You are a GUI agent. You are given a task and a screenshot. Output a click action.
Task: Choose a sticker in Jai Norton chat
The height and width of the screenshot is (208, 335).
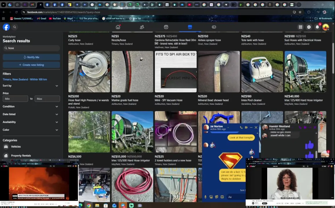tap(216, 197)
